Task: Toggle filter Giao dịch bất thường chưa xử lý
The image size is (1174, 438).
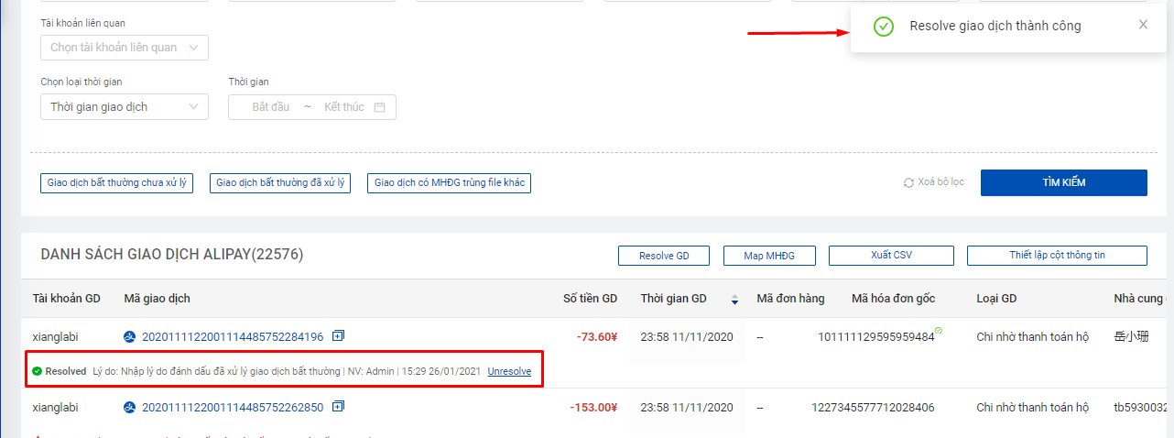Action: (x=117, y=183)
